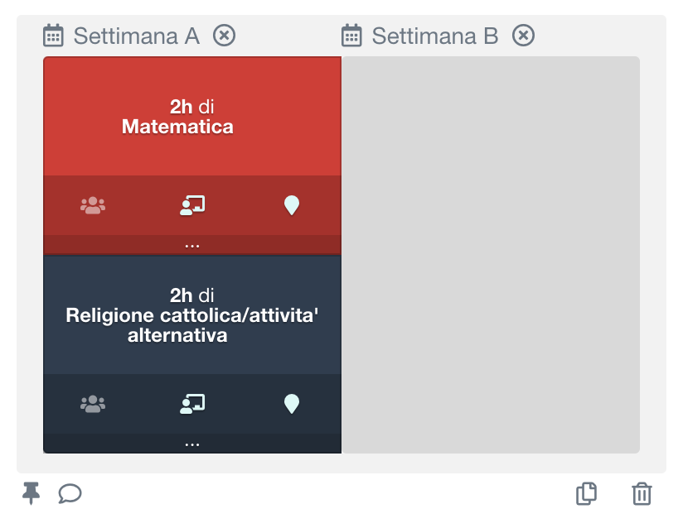Expand the ellipsis under the Religione block

pos(191,442)
